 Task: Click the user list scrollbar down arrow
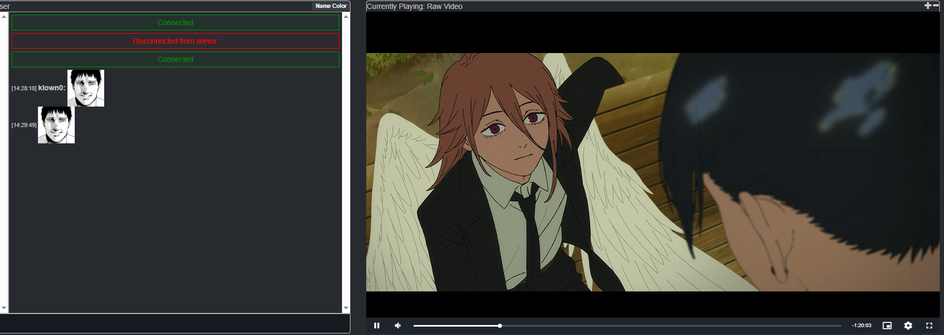pyautogui.click(x=4, y=308)
